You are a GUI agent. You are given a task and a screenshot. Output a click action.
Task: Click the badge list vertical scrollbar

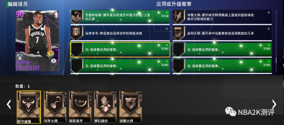[276, 36]
